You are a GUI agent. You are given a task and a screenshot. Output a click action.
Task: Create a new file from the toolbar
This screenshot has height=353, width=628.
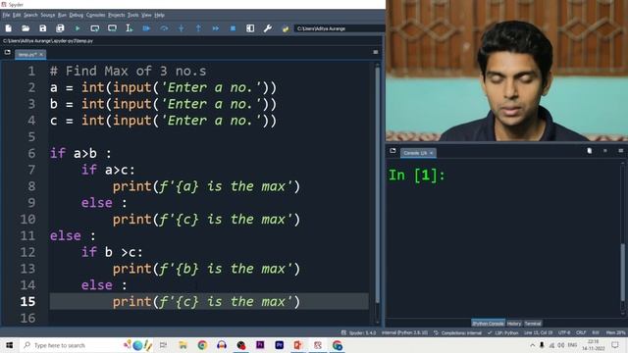(x=9, y=28)
